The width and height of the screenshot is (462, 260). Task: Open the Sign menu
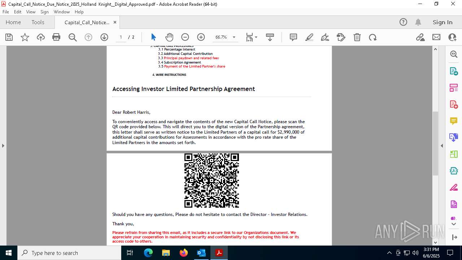pyautogui.click(x=45, y=12)
